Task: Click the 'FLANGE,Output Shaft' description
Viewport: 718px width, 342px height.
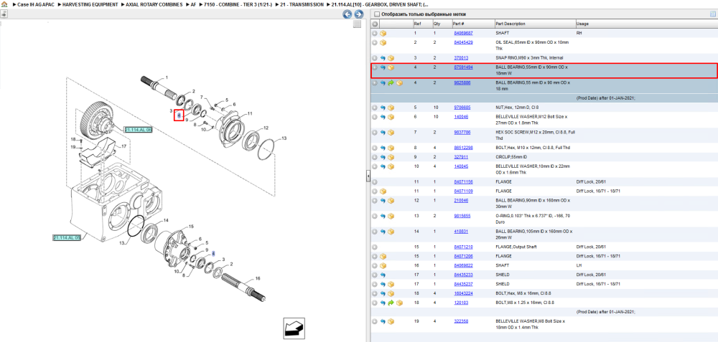Action: pyautogui.click(x=515, y=247)
